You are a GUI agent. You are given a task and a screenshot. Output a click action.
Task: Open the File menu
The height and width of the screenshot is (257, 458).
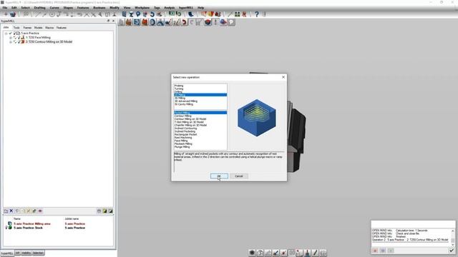[x=5, y=8]
